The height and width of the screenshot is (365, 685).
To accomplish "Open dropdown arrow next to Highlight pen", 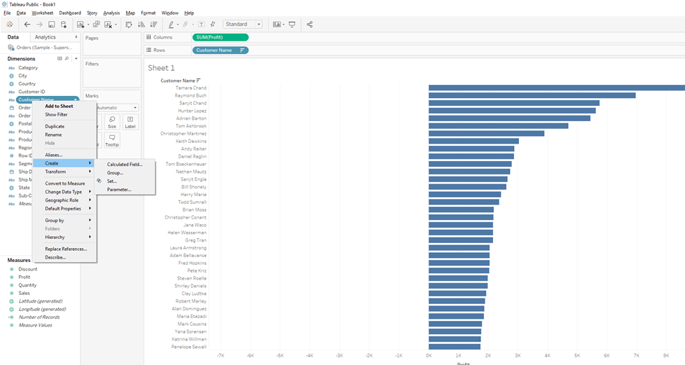I will pyautogui.click(x=177, y=25).
